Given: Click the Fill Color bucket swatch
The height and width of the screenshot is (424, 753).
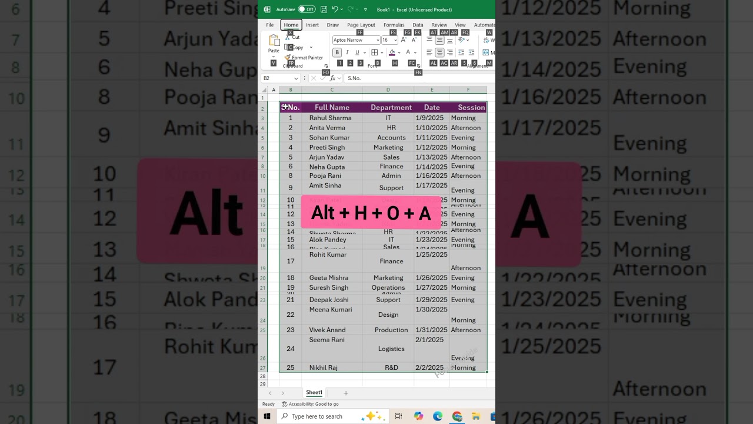Looking at the screenshot, I should 392,52.
